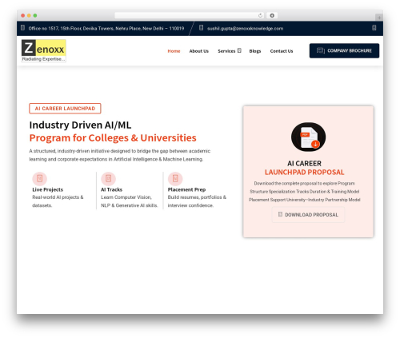Viewport: 400px width, 338px height.
Task: Click 'Download the complete proposal' description
Action: [305, 192]
